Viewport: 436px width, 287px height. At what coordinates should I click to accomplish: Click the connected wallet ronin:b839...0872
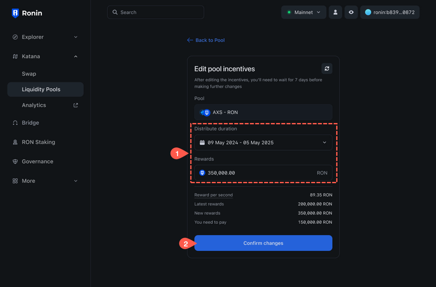(x=390, y=12)
